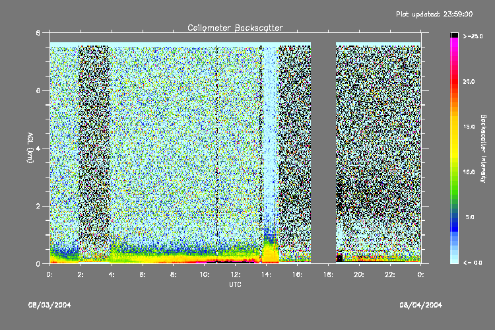Click the 15.0 colorbar label

pyautogui.click(x=469, y=127)
